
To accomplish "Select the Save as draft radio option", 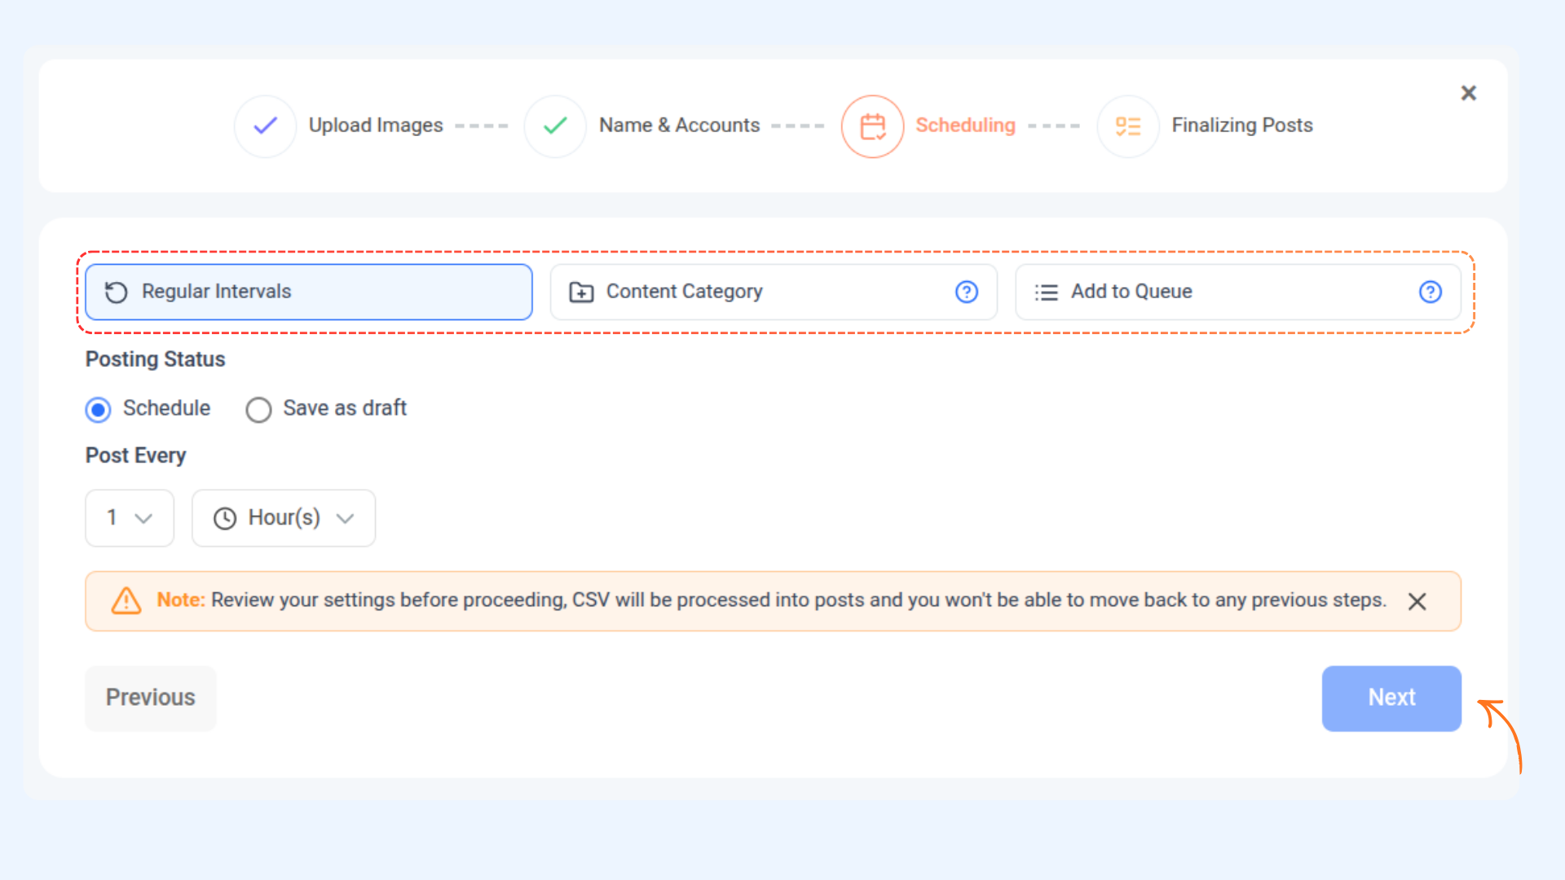I will [x=258, y=409].
